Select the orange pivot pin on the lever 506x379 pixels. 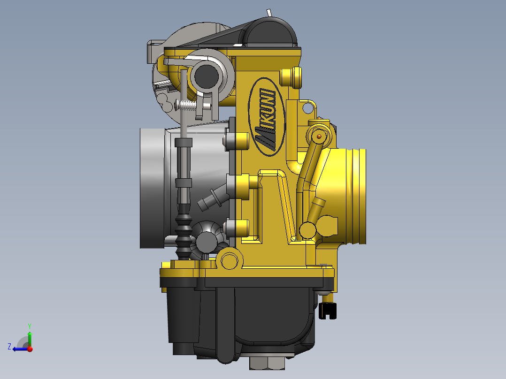pos(319,136)
